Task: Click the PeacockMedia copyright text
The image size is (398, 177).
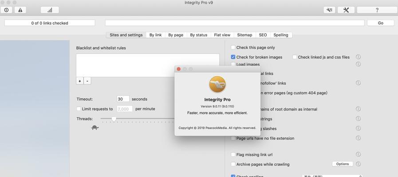Action: pos(217,128)
